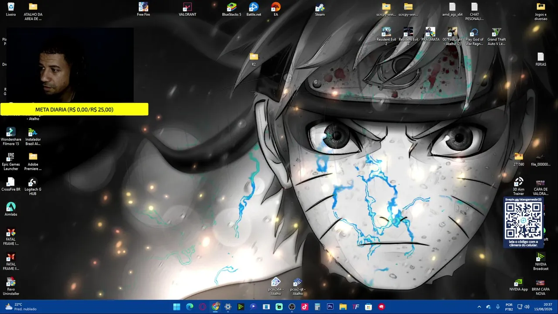The image size is (558, 314).
Task: Select the Battle.net desktop icon
Action: pos(254,10)
